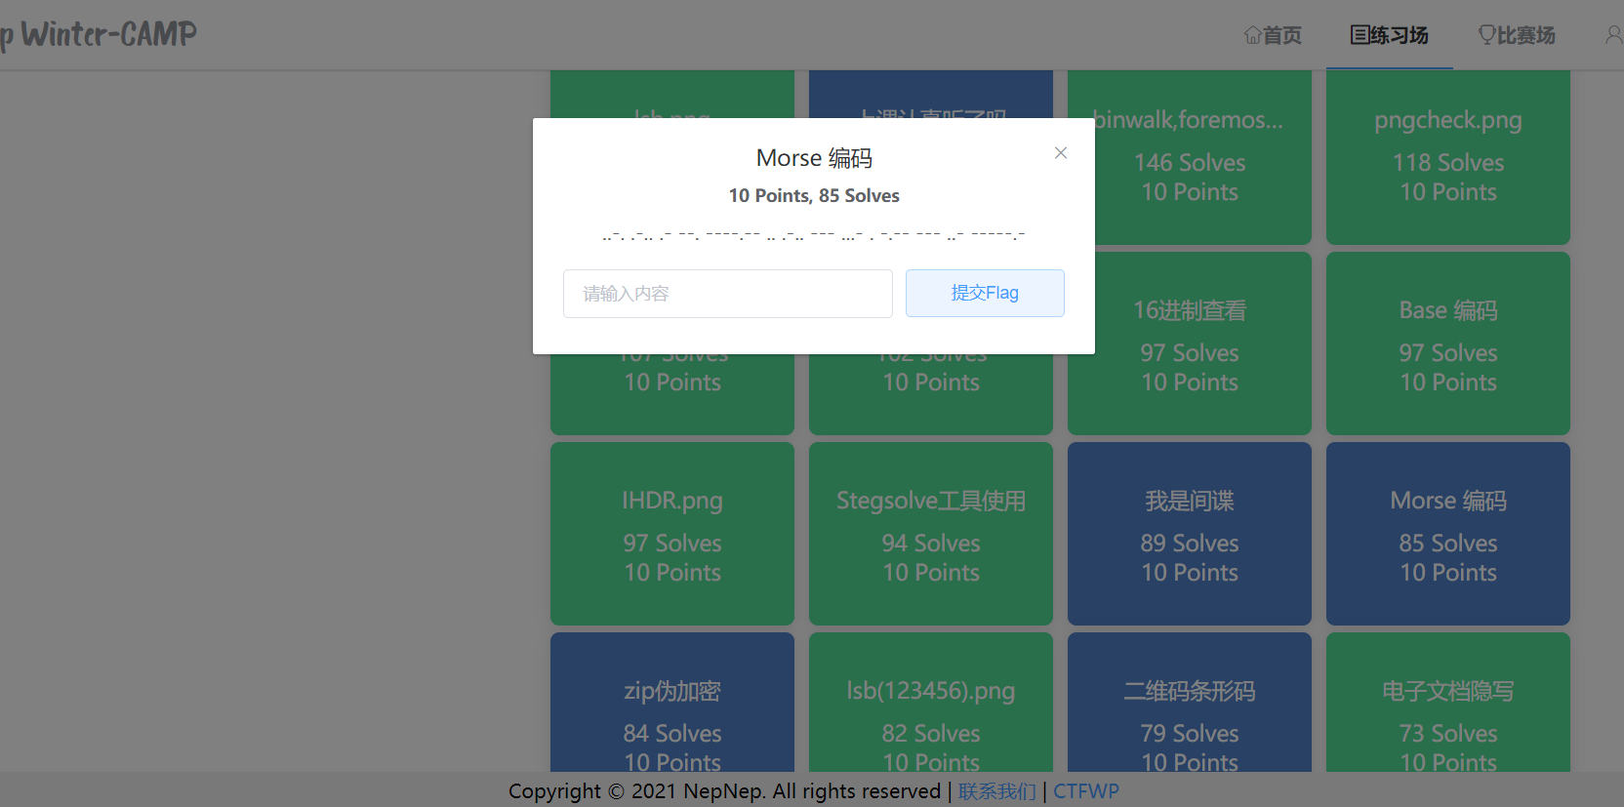Select the 我是间谍 challenge card
The image size is (1624, 807).
1189,534
